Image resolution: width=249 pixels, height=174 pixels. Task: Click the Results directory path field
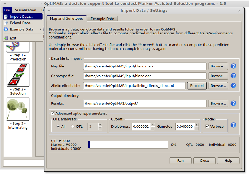(145, 103)
